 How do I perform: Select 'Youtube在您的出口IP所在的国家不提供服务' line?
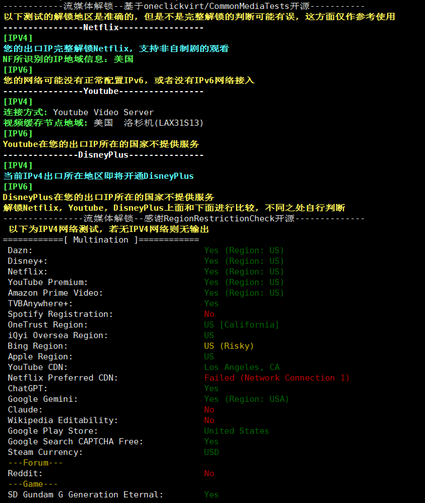pos(101,144)
